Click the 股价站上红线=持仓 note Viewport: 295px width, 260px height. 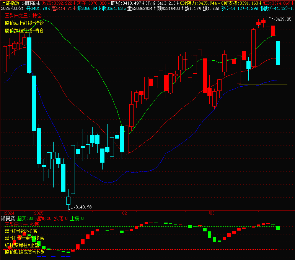click(24, 23)
